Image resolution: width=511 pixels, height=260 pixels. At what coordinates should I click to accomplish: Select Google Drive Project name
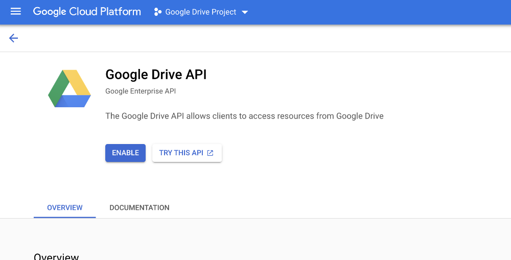(201, 12)
